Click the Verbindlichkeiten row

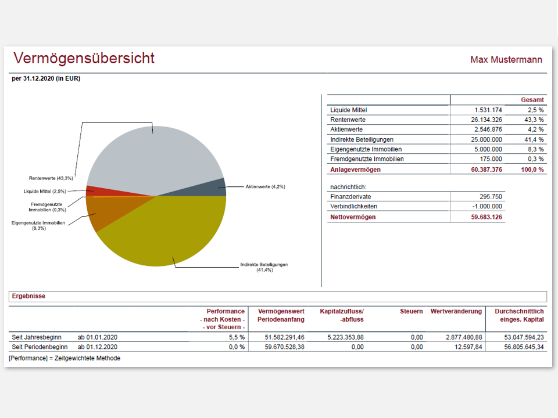tap(384, 206)
